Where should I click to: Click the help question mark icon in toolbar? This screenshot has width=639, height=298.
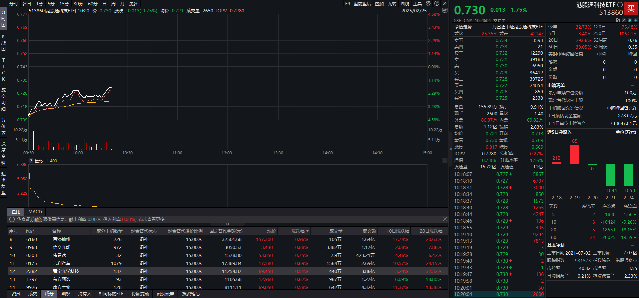tap(437, 3)
